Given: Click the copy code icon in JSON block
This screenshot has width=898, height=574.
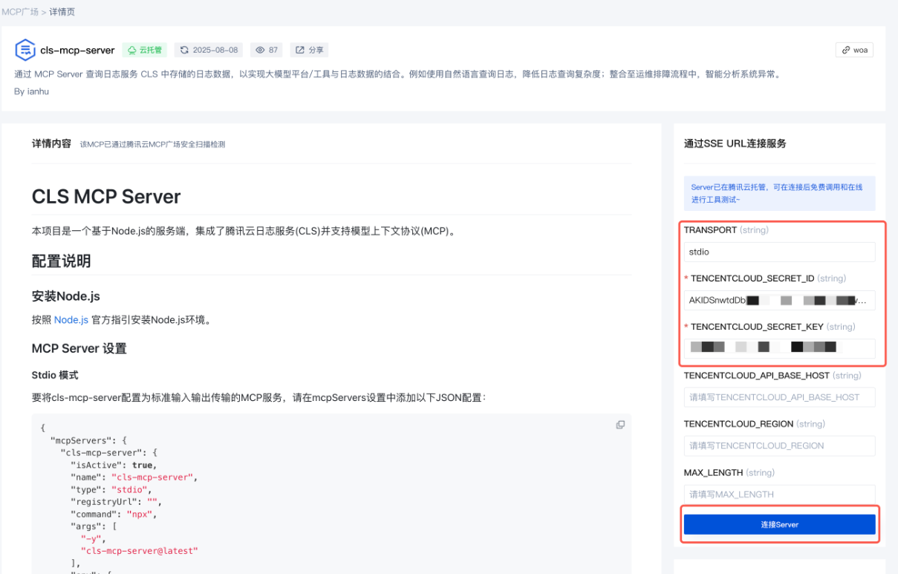Looking at the screenshot, I should [x=620, y=425].
